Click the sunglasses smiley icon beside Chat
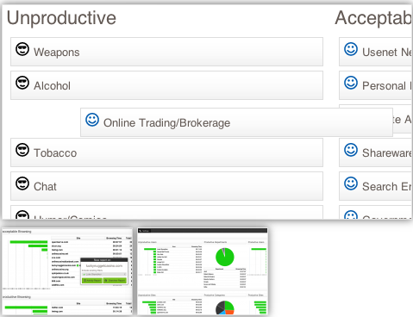Image resolution: width=413 pixels, height=317 pixels. (22, 183)
